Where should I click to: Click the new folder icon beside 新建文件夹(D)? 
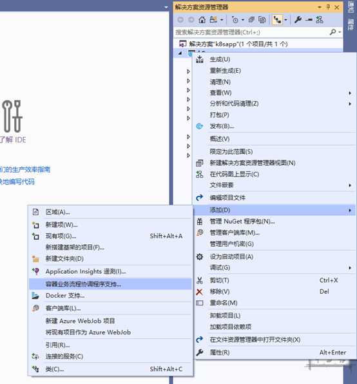[x=35, y=259]
